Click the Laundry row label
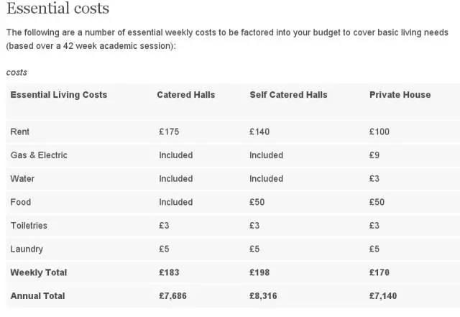Screen dimensions: 460x317 click(27, 249)
